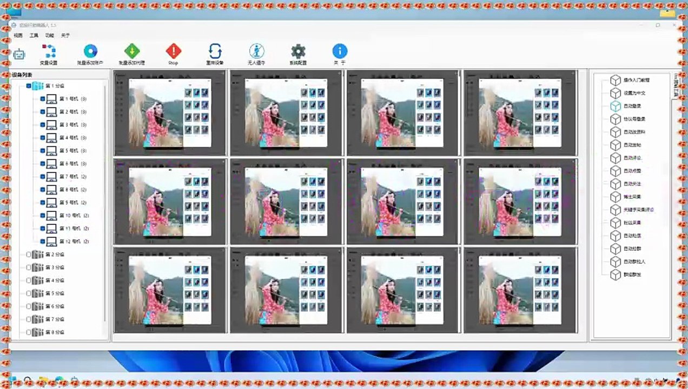Select cube icon for 自动评论
This screenshot has width=688, height=389.
coord(616,158)
